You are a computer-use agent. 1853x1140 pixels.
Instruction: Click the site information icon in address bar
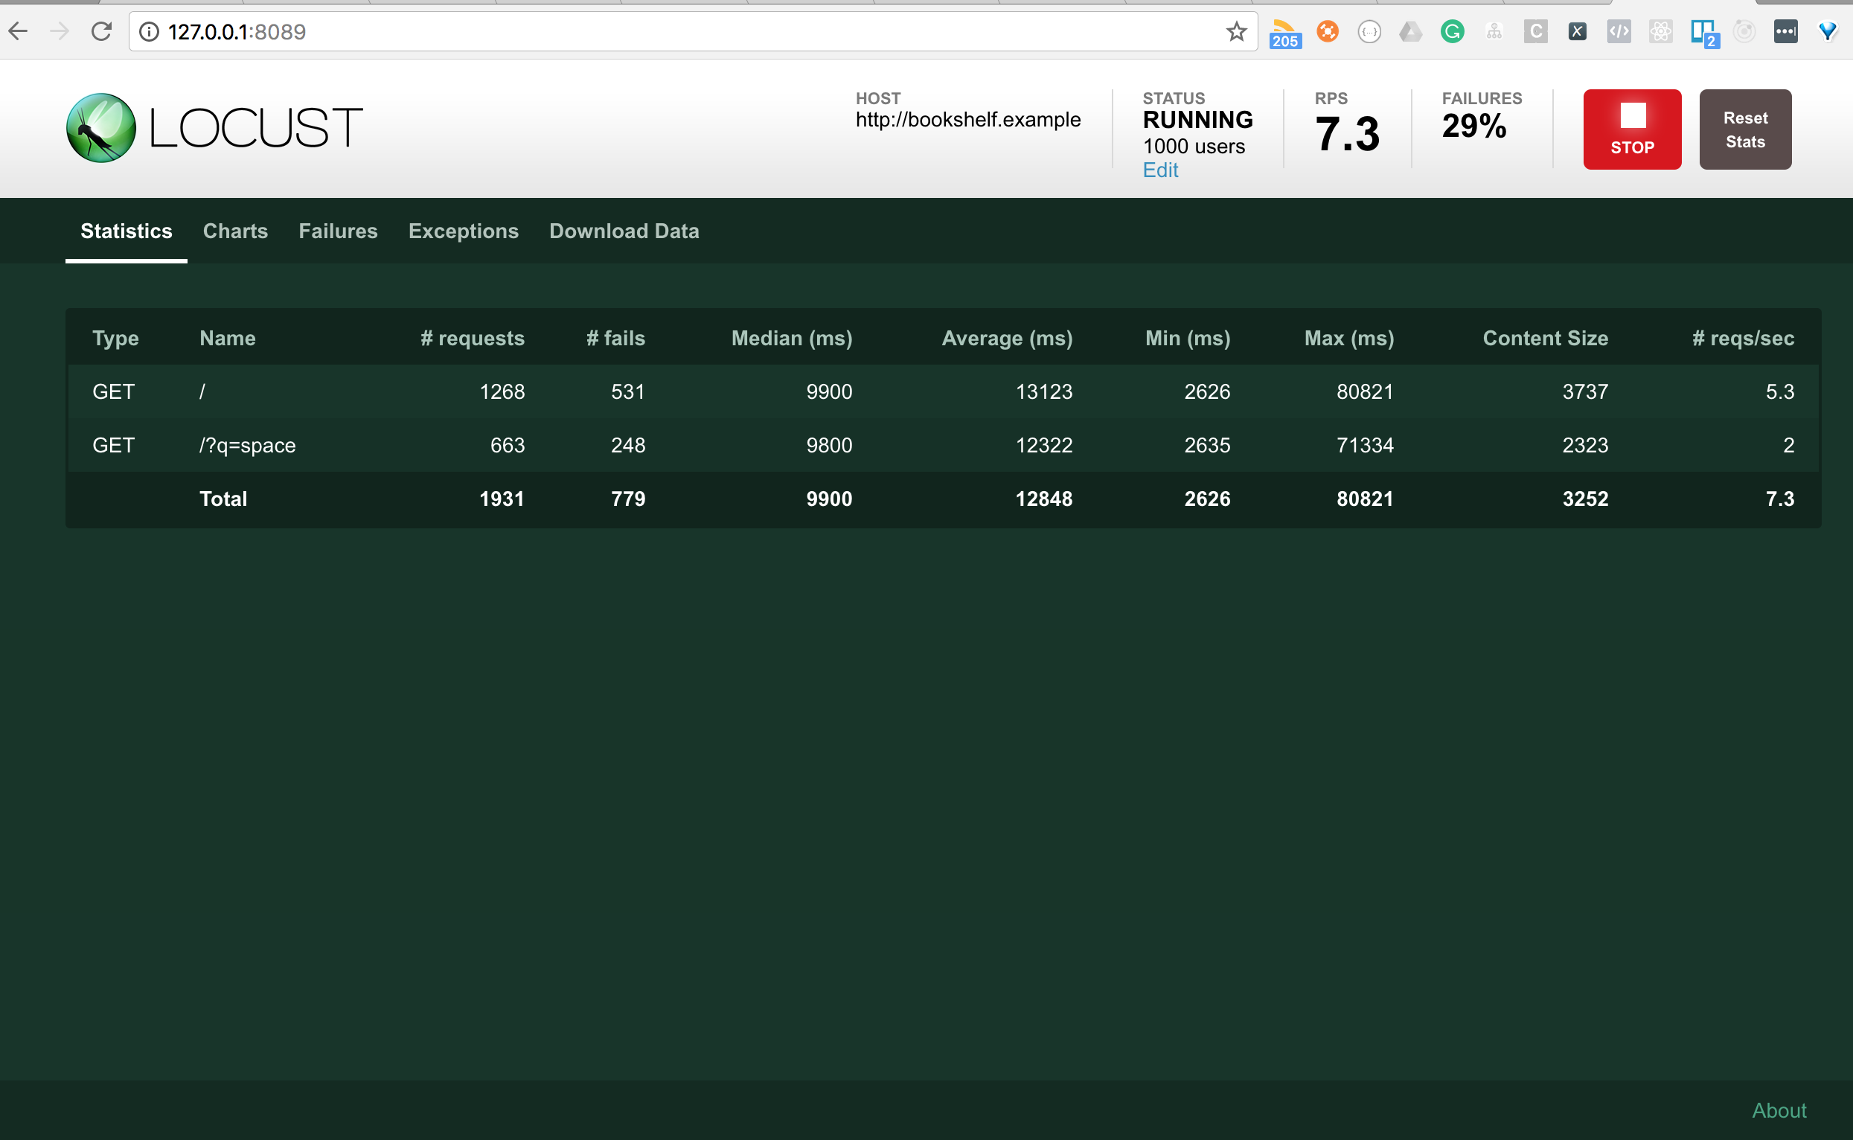(150, 32)
